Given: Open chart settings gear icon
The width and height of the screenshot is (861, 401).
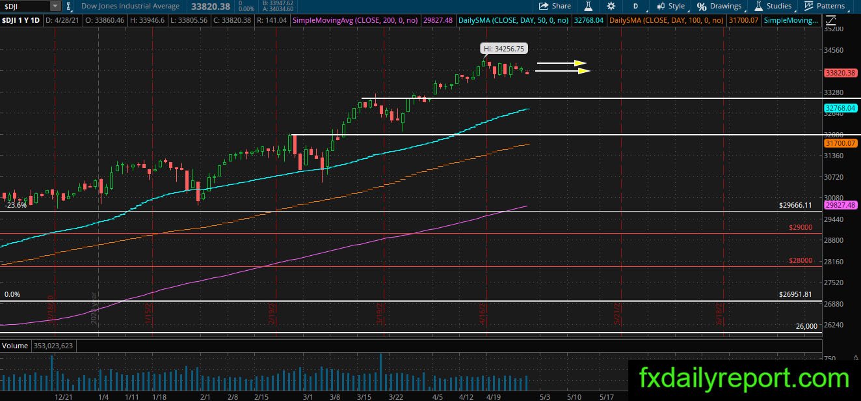Looking at the screenshot, I should (611, 6).
